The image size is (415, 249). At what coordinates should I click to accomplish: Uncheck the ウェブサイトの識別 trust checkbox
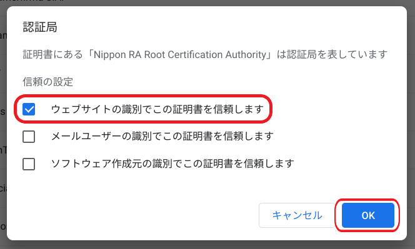29,109
